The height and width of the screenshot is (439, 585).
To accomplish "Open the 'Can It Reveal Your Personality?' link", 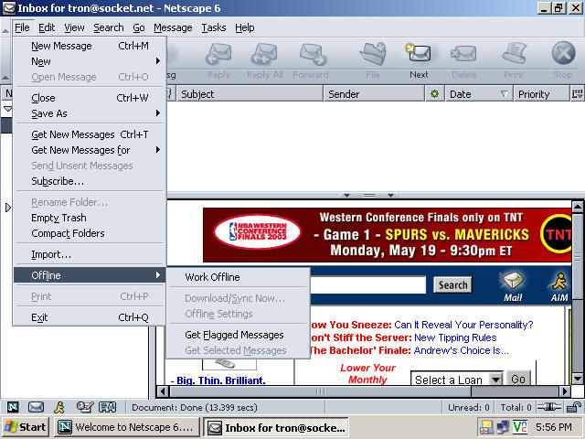I will pos(463,325).
